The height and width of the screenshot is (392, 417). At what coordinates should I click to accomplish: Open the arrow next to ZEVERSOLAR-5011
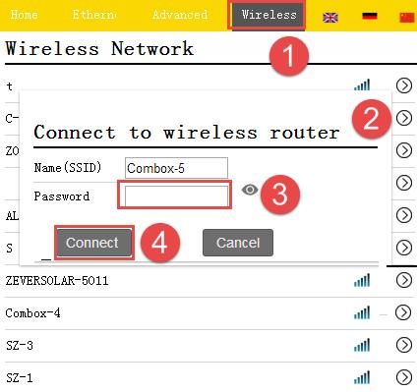tap(403, 280)
